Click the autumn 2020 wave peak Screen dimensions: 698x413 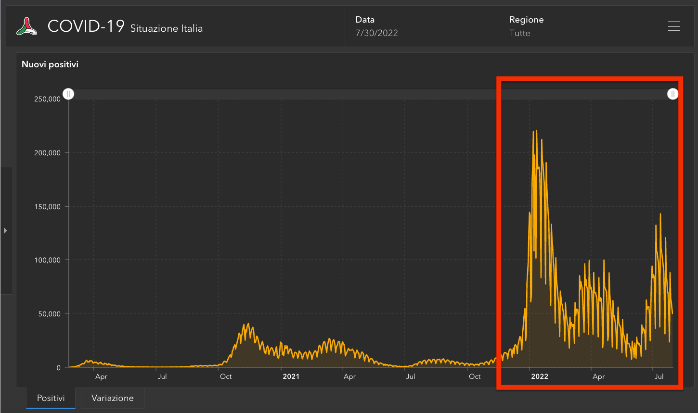click(x=248, y=324)
